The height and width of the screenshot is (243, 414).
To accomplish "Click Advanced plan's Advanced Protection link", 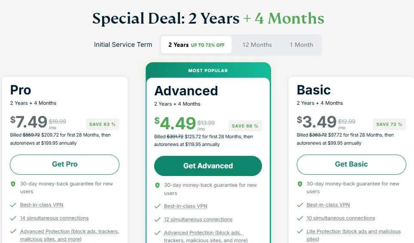I will [x=203, y=233].
